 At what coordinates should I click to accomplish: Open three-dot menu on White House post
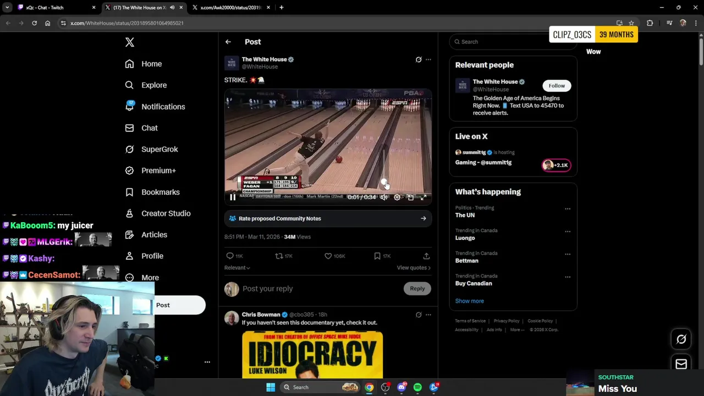click(428, 59)
